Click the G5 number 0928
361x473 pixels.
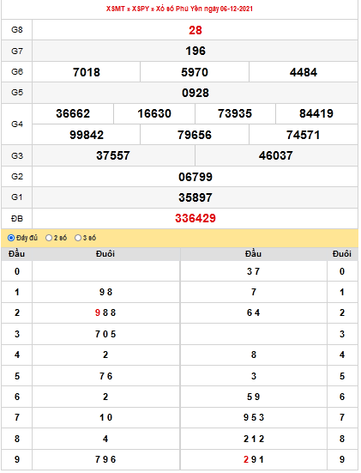tap(196, 93)
